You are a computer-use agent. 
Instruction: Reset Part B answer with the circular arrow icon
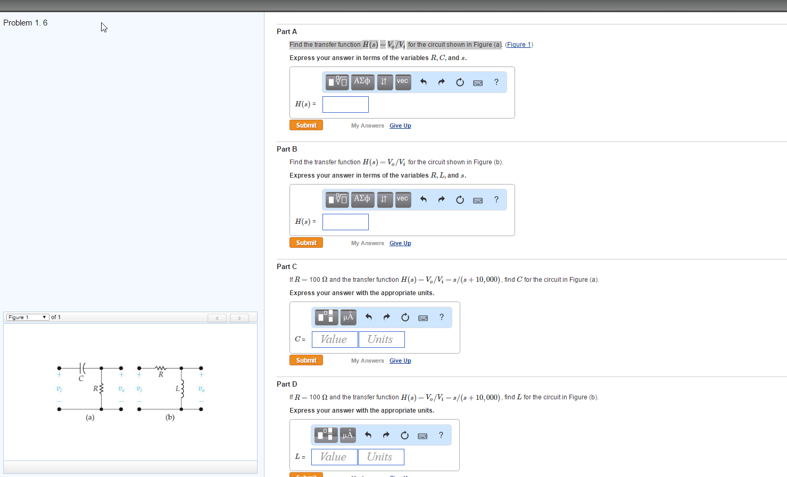click(x=460, y=199)
